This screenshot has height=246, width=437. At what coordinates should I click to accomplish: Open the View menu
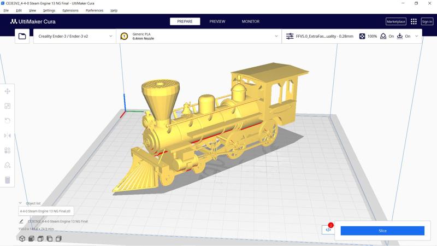[x=32, y=10]
